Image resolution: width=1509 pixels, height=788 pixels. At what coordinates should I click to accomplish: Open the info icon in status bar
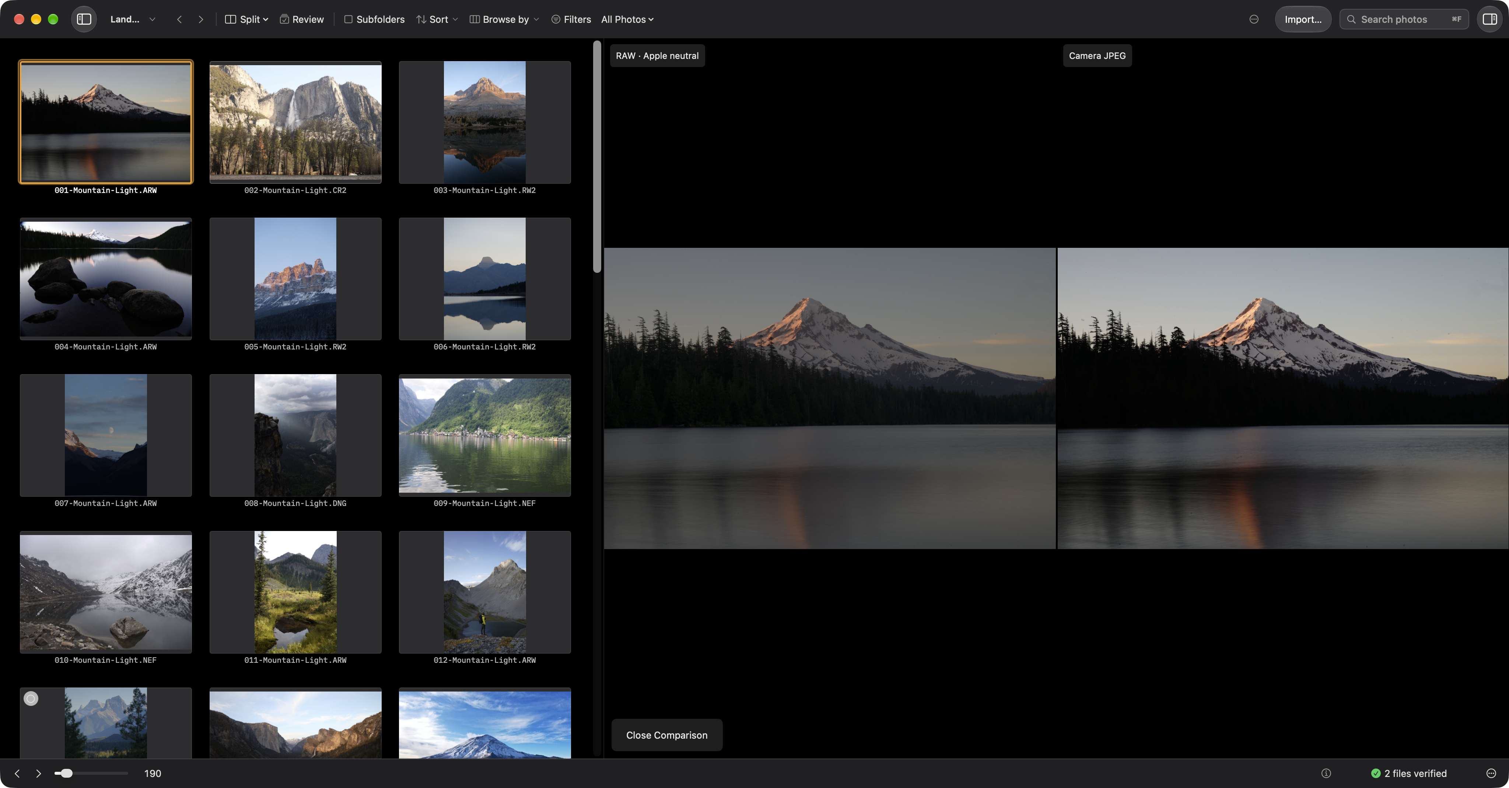pos(1326,773)
